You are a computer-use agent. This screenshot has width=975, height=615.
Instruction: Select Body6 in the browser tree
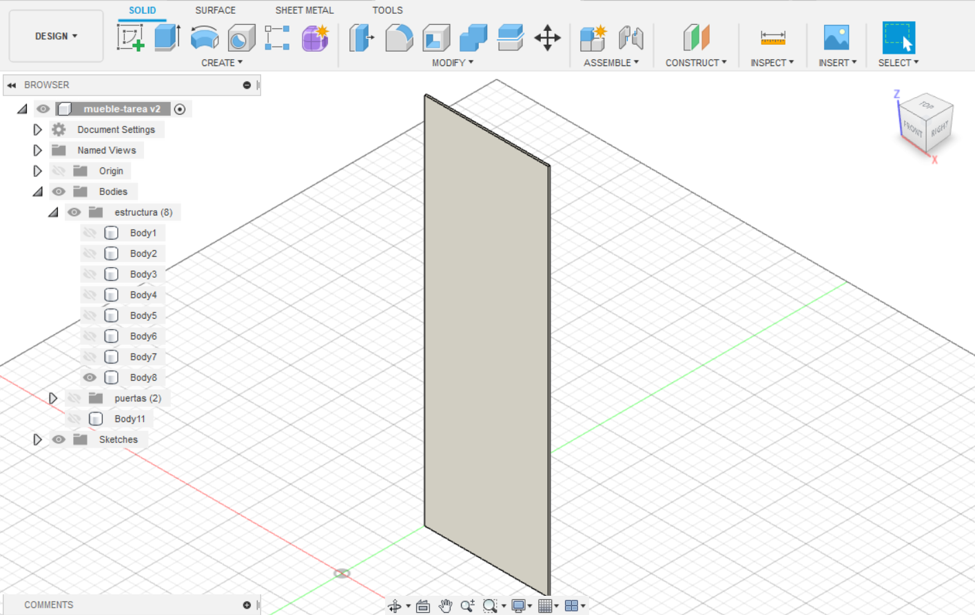tap(143, 336)
